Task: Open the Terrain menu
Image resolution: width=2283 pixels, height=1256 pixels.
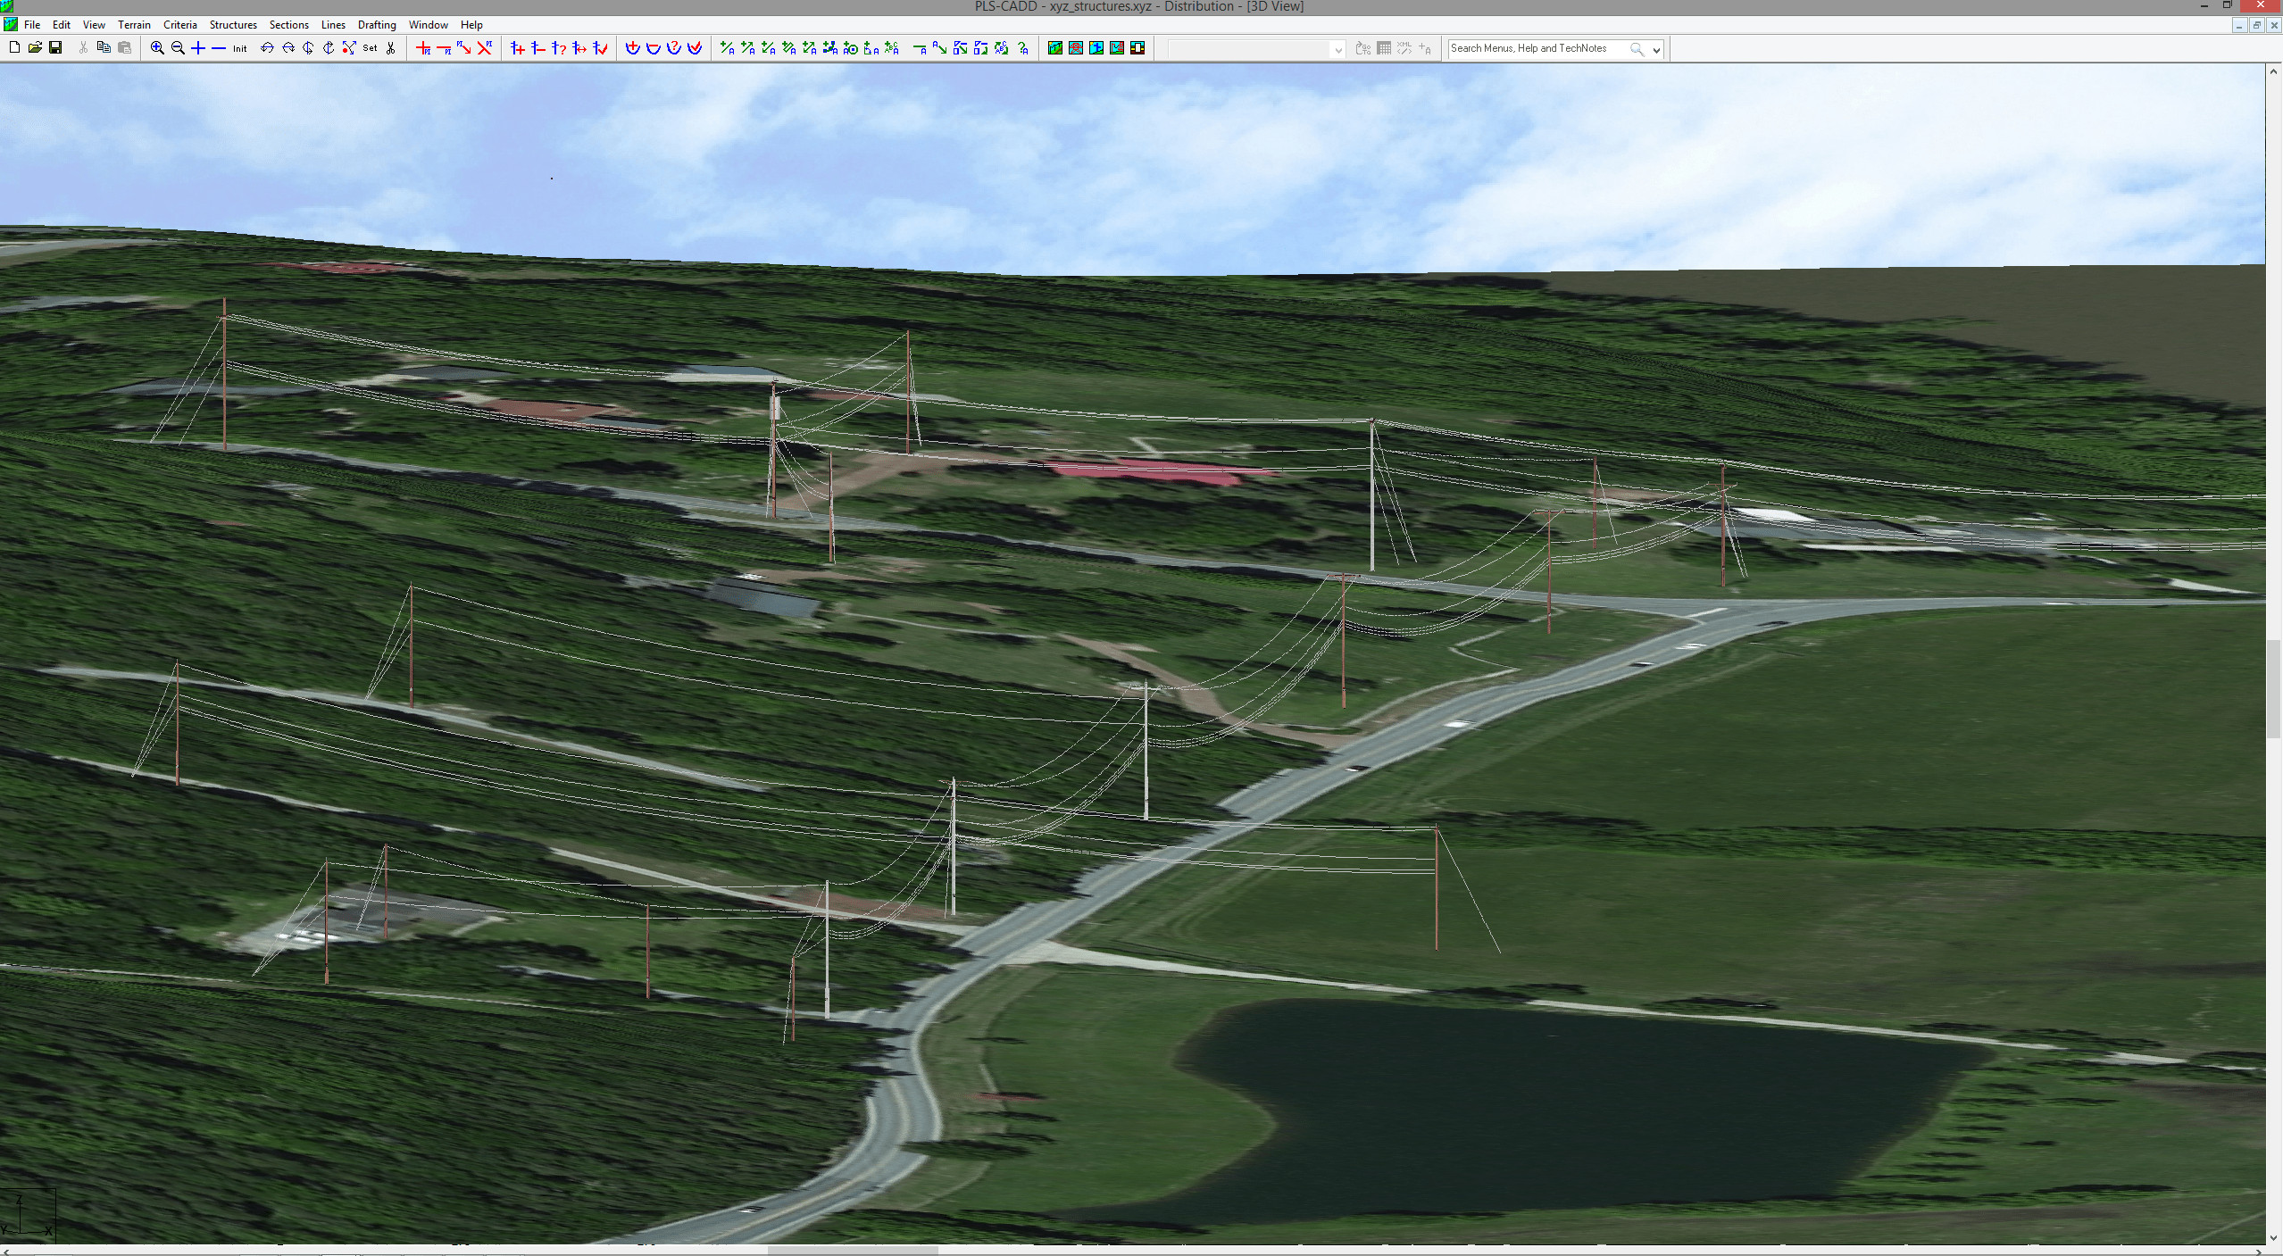Action: (x=134, y=25)
